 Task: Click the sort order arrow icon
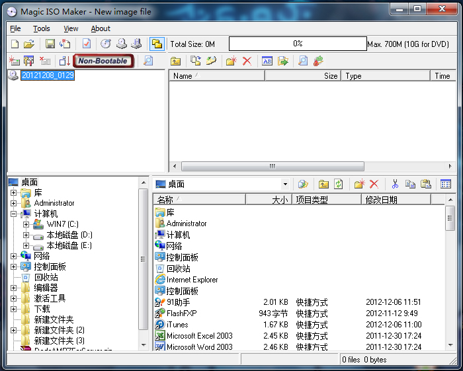(x=65, y=61)
